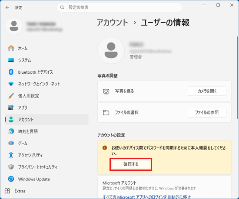Click the 確認する button

[131, 164]
